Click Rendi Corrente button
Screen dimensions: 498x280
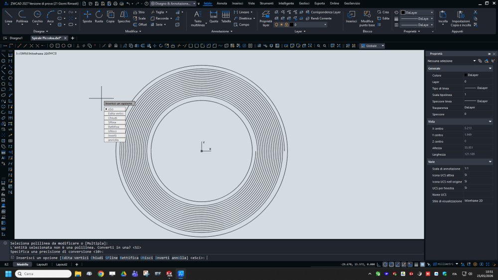coord(319,18)
